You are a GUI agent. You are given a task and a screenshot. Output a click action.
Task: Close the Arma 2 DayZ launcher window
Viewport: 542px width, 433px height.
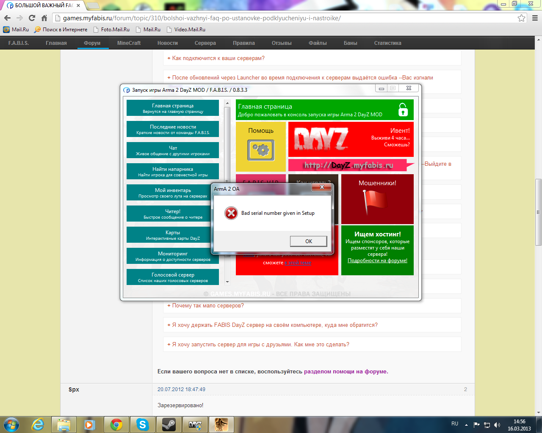[409, 88]
